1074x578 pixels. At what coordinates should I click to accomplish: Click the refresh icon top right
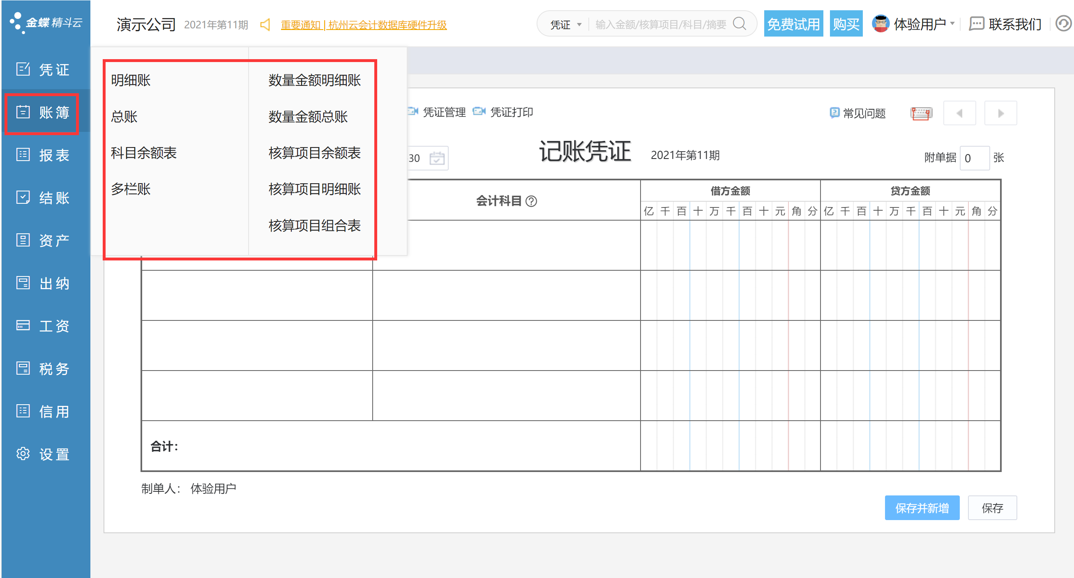tap(1063, 24)
